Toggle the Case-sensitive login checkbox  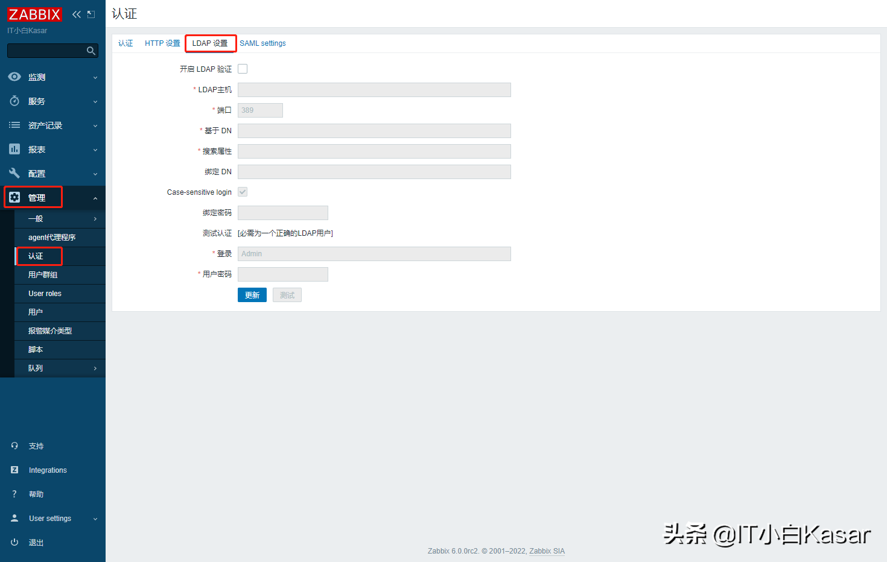(243, 192)
